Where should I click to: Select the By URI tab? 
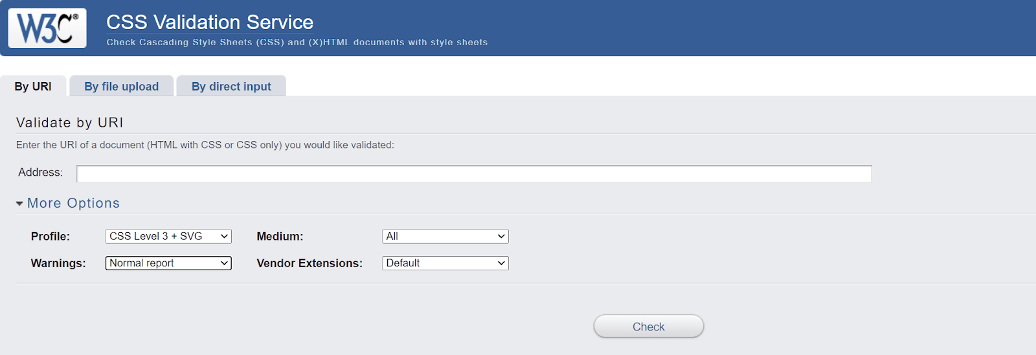(x=33, y=87)
